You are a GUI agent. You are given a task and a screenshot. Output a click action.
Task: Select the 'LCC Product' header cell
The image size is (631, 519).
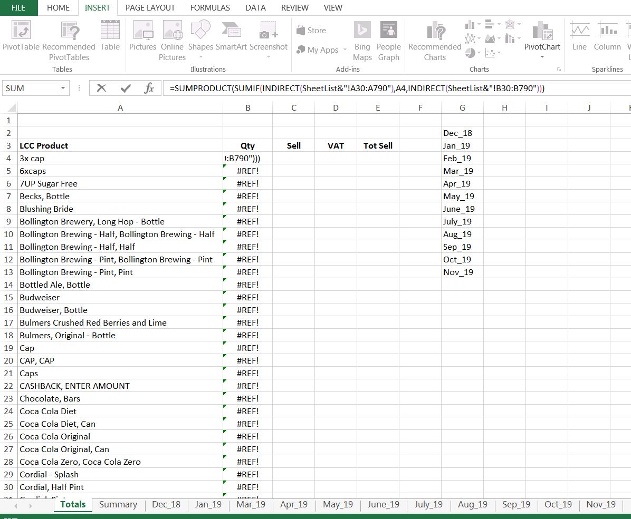pos(120,145)
